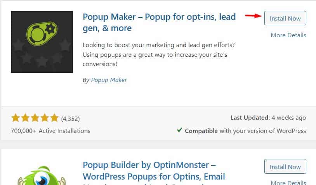Image resolution: width=316 pixels, height=185 pixels.
Task: Click the Popup Maker plugin logo thumbnail
Action: [x=42, y=42]
